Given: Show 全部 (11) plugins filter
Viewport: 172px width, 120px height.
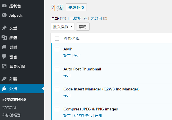Looking at the screenshot, I should coord(58,18).
